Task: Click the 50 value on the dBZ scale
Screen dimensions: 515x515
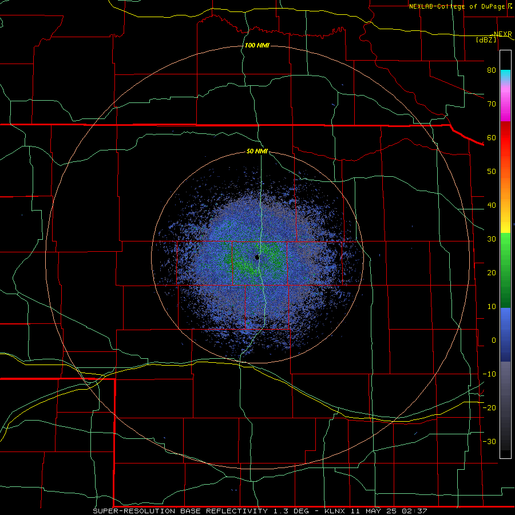Action: point(492,172)
